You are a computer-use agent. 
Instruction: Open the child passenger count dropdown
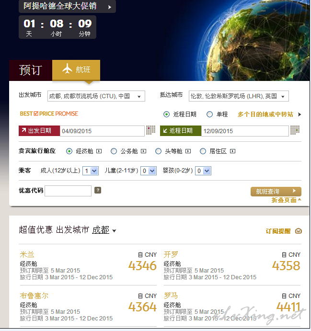149,171
